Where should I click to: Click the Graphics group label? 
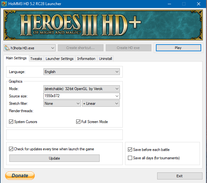(15, 81)
